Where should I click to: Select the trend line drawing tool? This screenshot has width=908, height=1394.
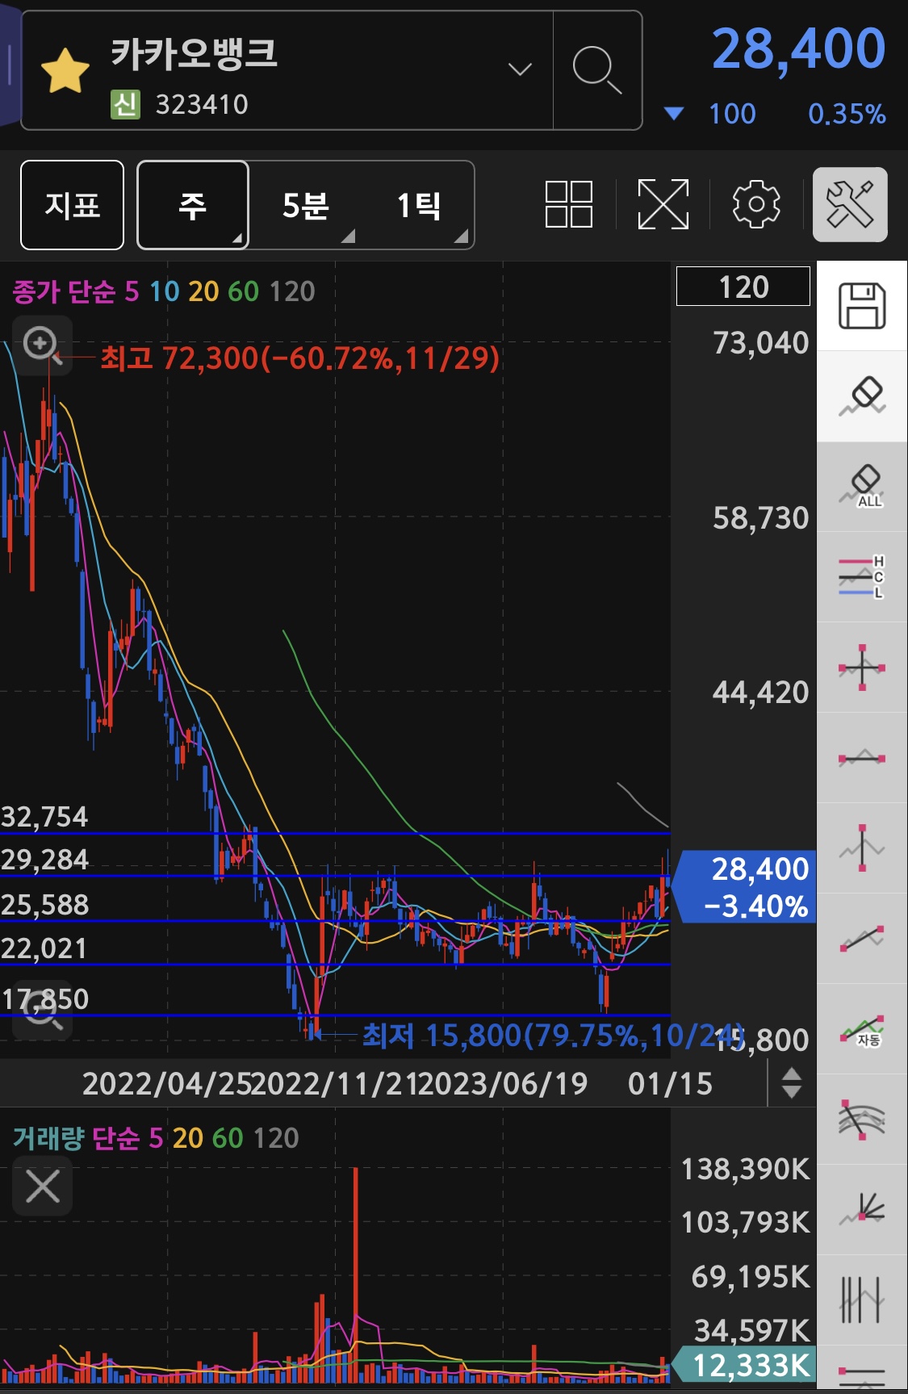862,939
